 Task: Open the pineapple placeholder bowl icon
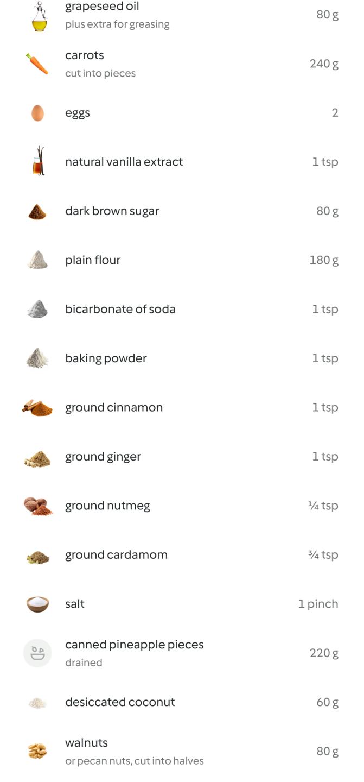click(x=37, y=653)
